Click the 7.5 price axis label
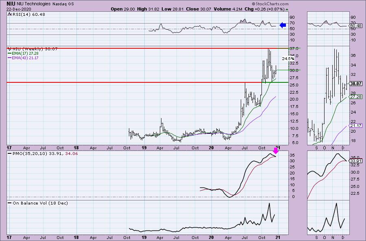This screenshot has height=241, width=366. 295,136
